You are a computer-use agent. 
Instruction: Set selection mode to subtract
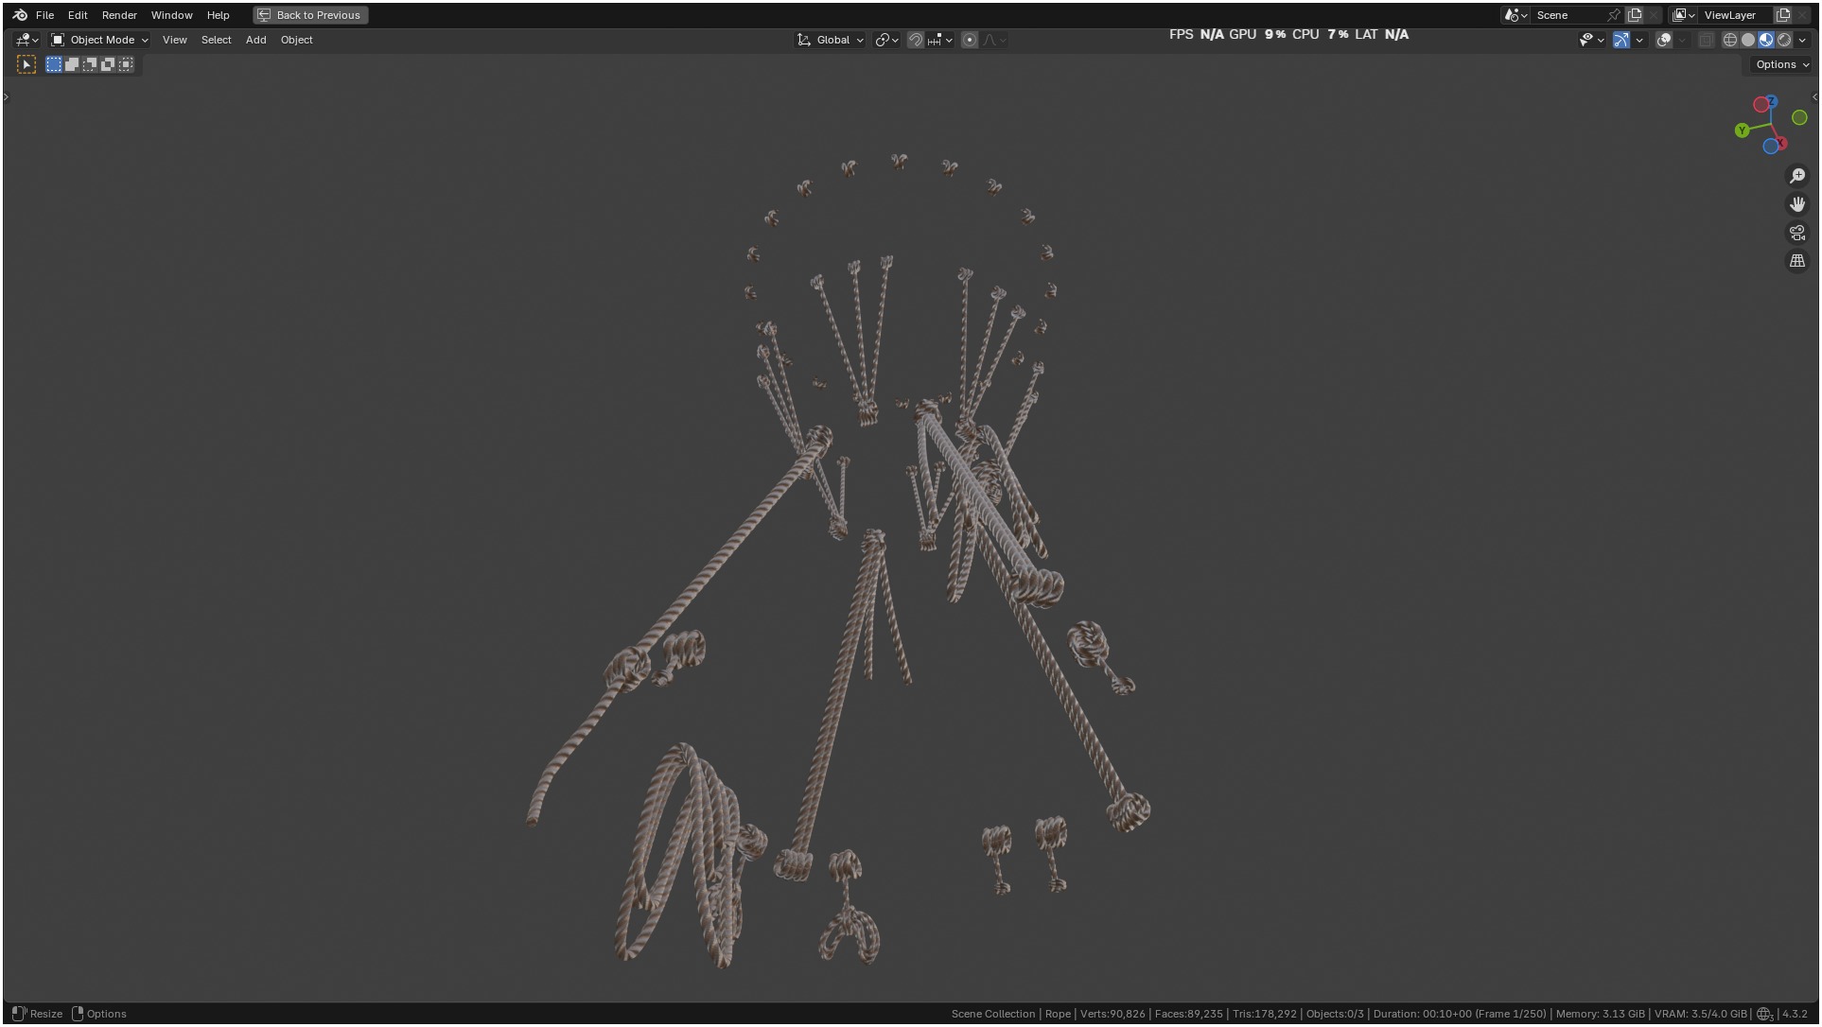[90, 64]
